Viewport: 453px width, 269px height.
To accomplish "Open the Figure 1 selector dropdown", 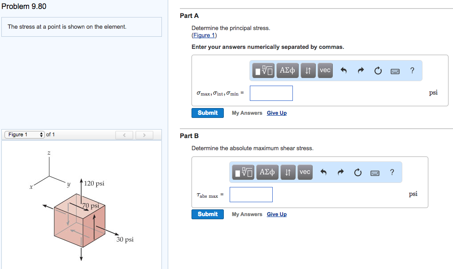I will coord(25,134).
